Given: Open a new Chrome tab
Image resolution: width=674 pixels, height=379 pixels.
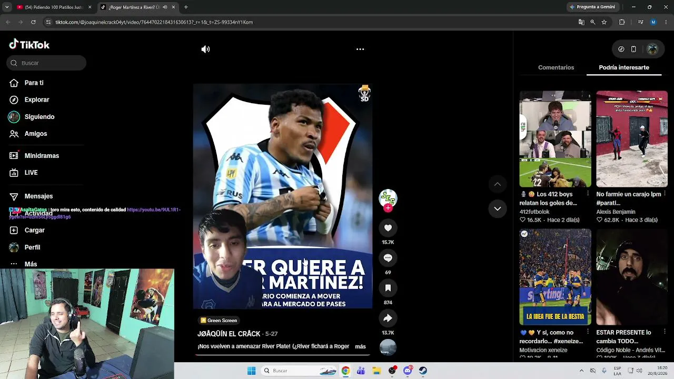Looking at the screenshot, I should [186, 7].
